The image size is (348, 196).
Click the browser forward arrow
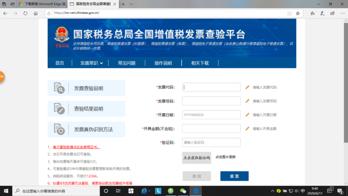(x=15, y=13)
